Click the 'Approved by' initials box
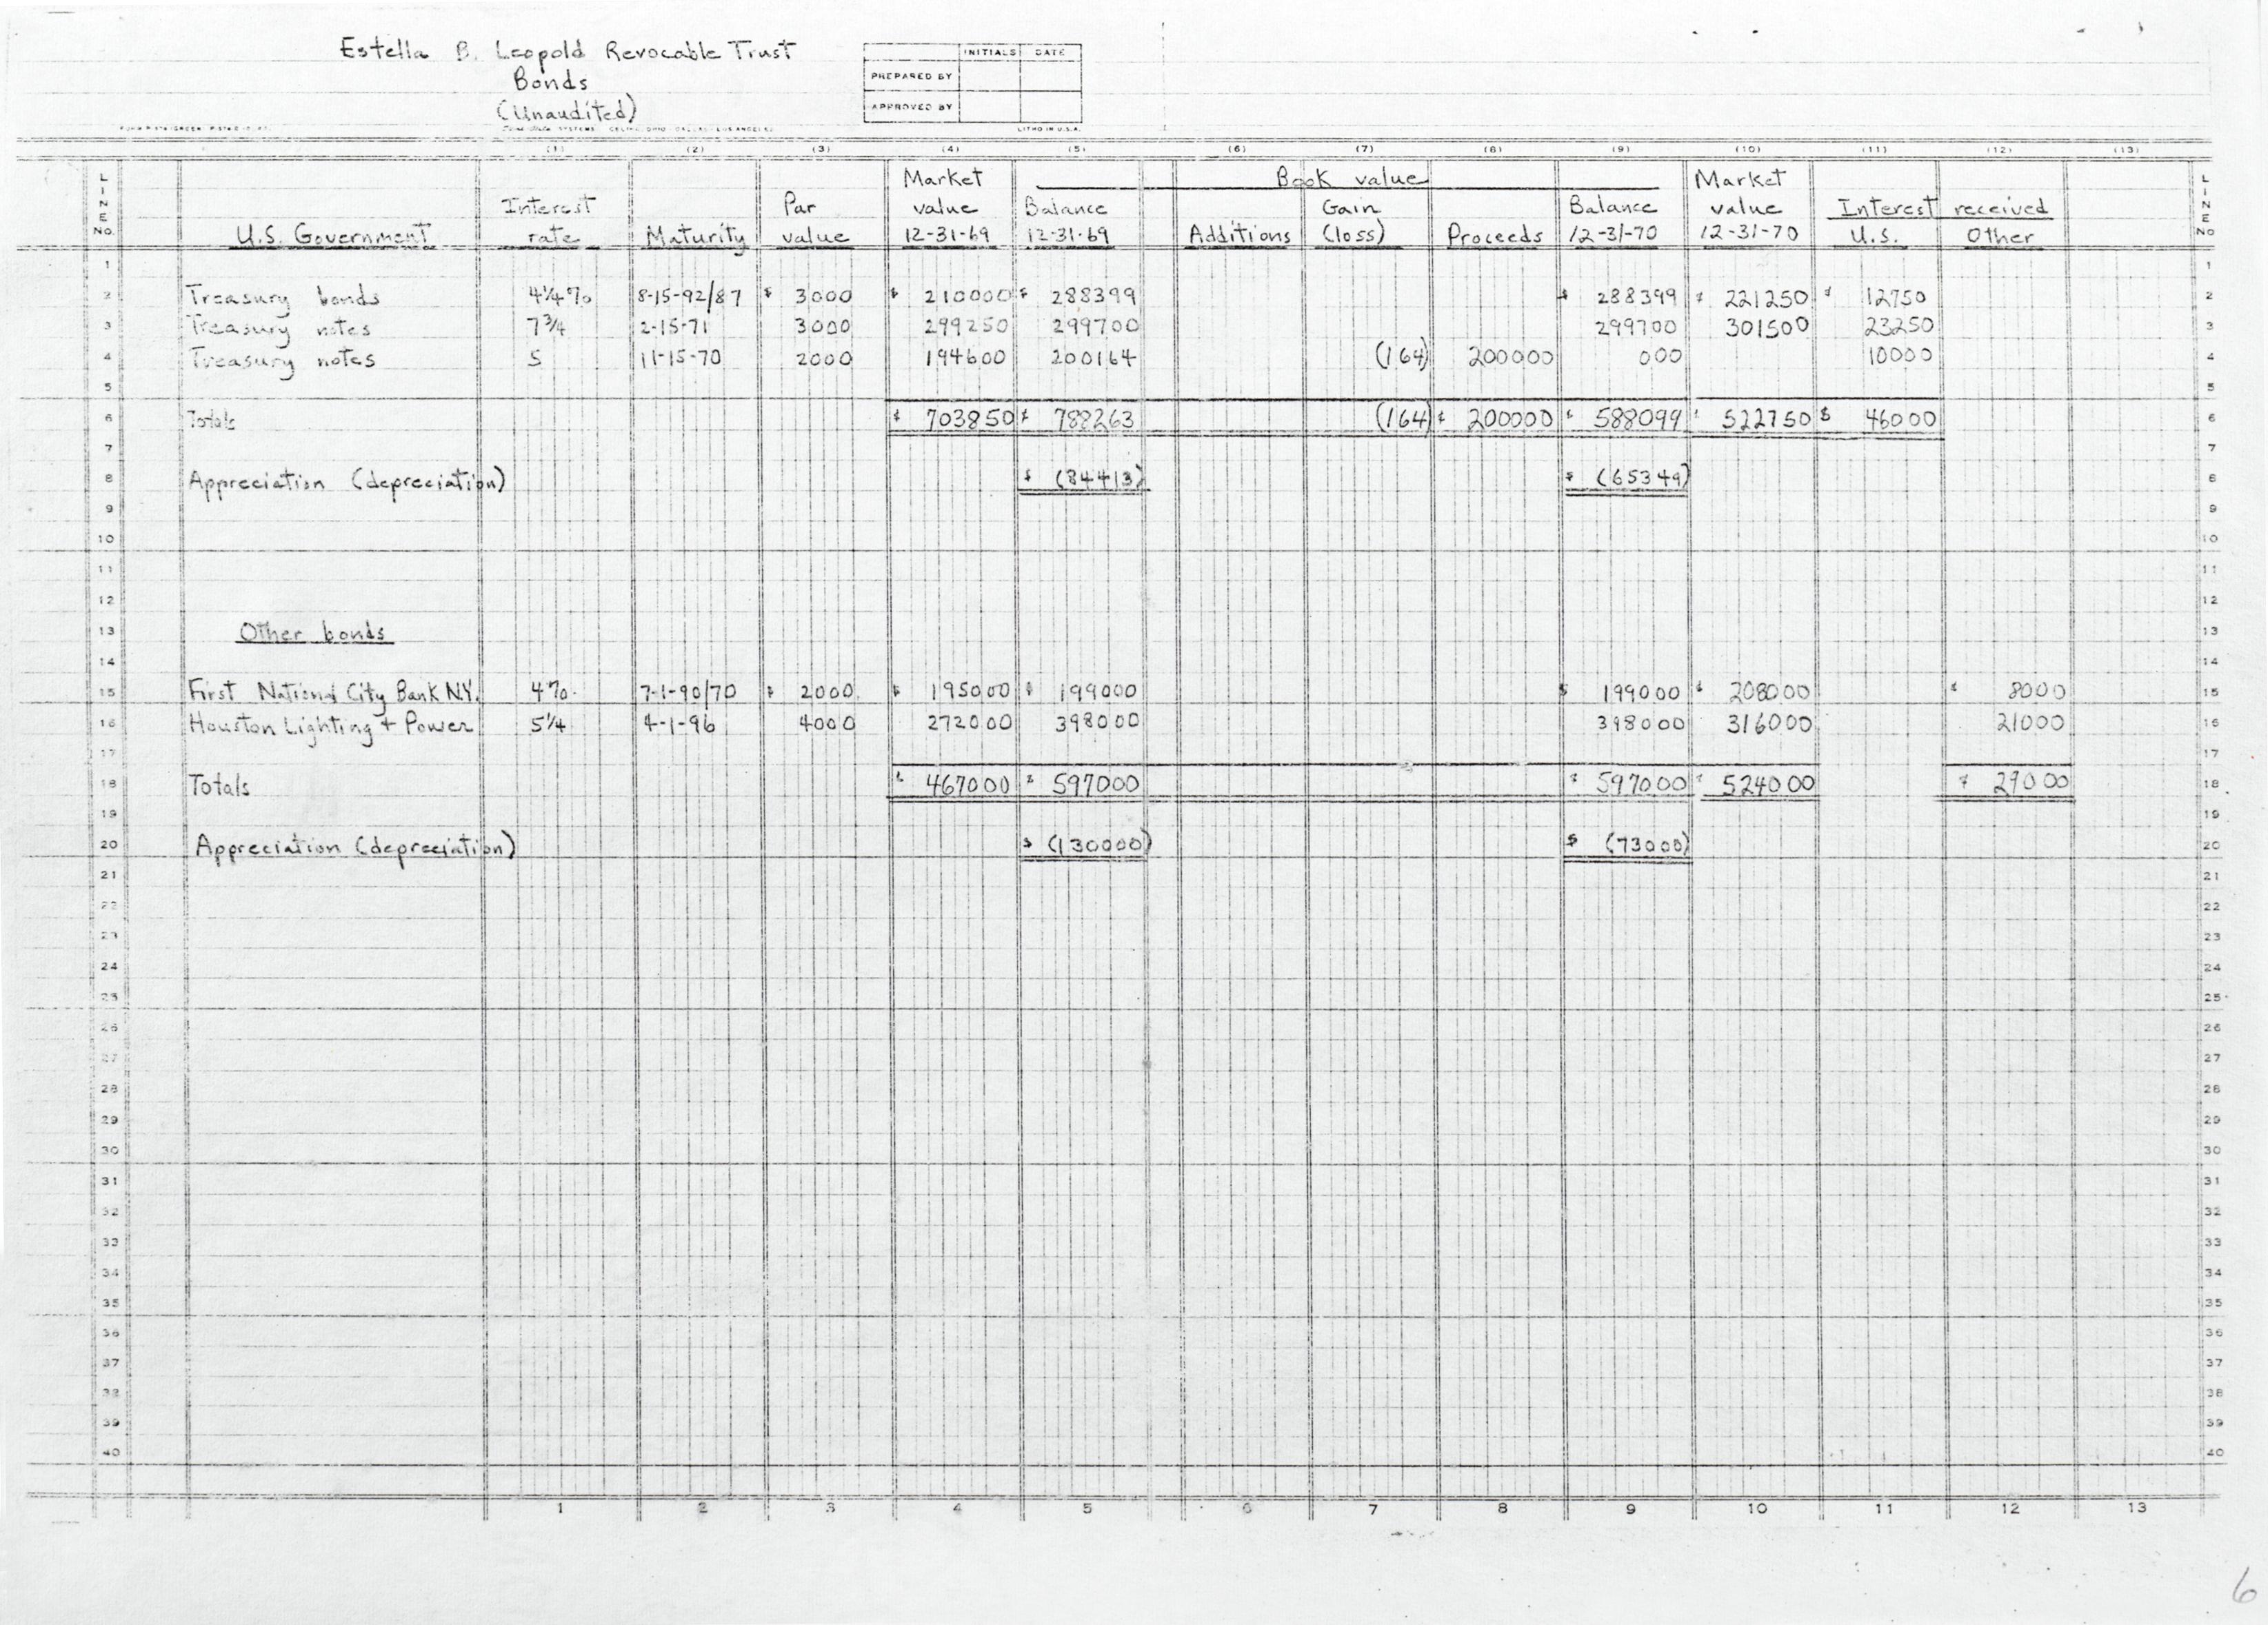2268x1625 pixels. 990,106
